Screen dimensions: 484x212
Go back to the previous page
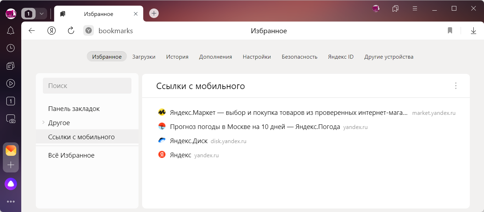pos(32,31)
